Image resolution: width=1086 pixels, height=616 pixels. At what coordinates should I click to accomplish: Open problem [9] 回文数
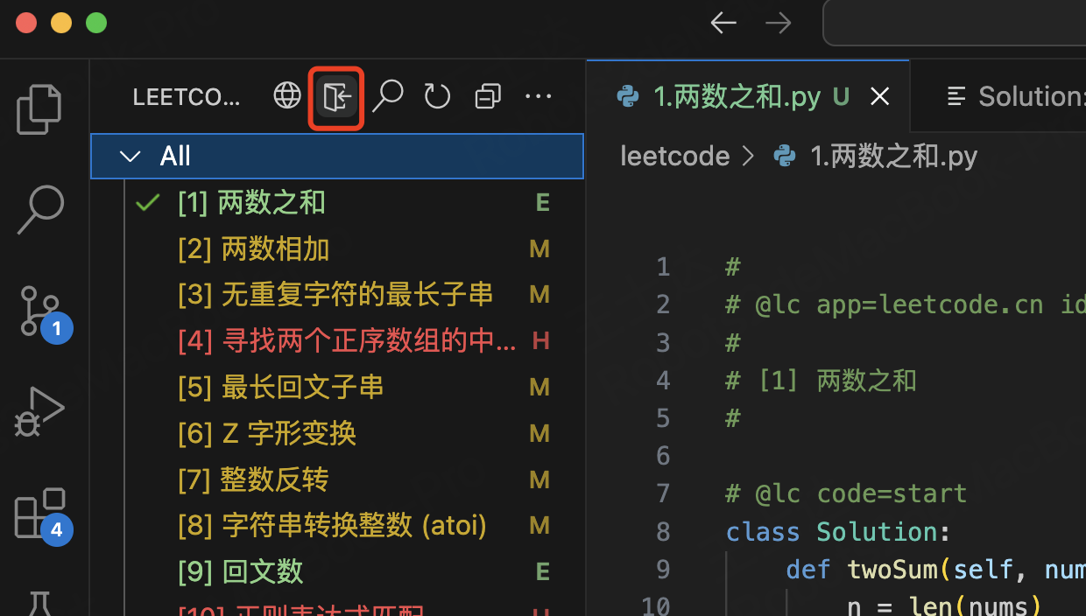pos(337,572)
